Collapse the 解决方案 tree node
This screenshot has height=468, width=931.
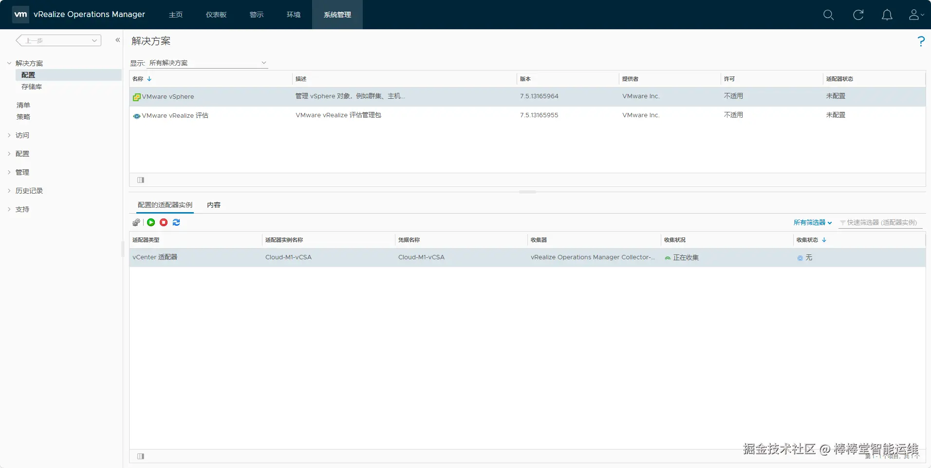(x=9, y=63)
